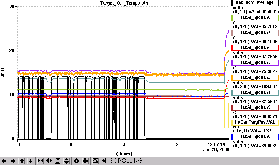Select the HaGenTargPos.VAL curve legend
Screen dimensions: 279x165
tap(255, 123)
